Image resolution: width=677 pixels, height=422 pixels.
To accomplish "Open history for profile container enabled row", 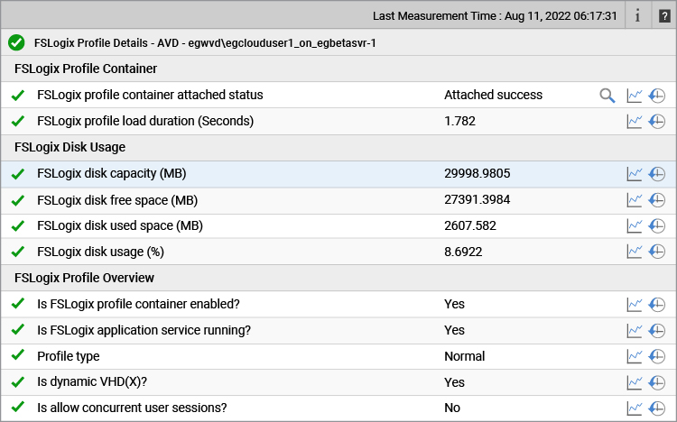I will 657,305.
